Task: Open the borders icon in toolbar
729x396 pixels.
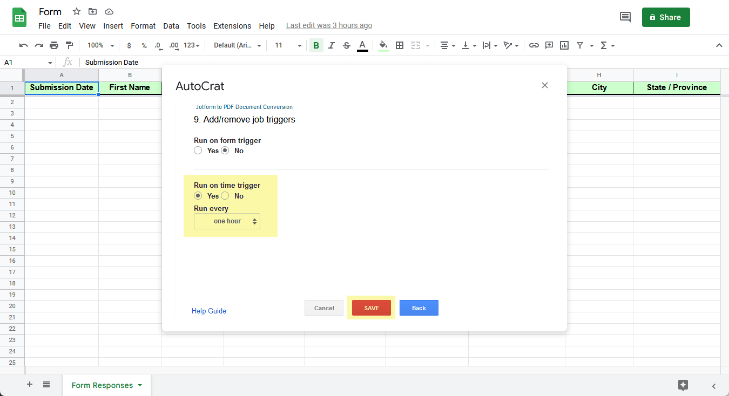Action: point(400,45)
